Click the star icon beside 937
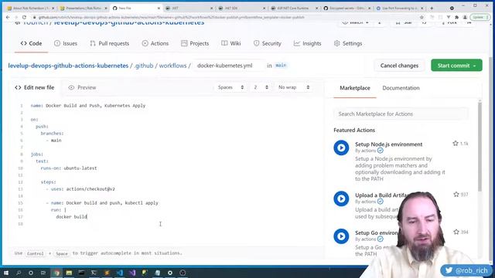 pyautogui.click(x=456, y=194)
